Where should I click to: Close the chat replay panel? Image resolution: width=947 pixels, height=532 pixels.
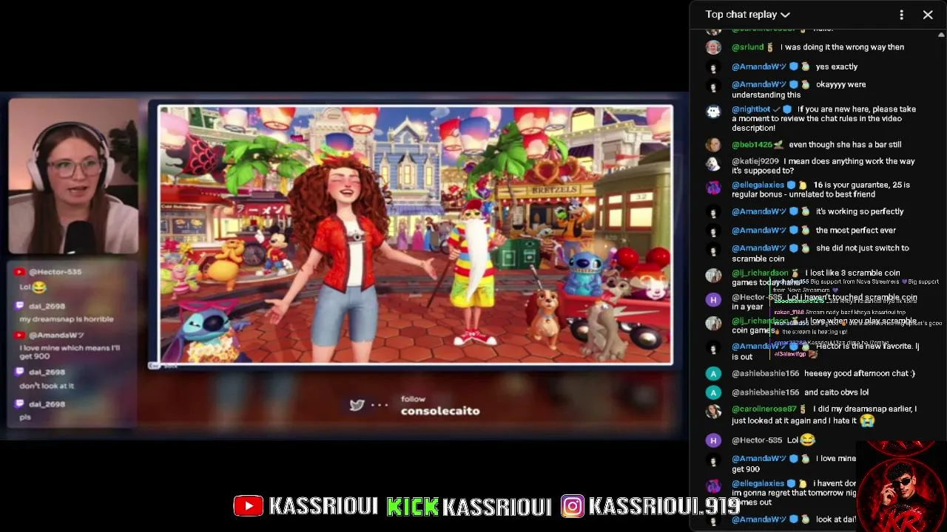point(928,15)
